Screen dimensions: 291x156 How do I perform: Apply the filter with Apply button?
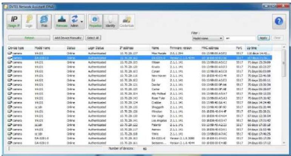pyautogui.click(x=263, y=38)
